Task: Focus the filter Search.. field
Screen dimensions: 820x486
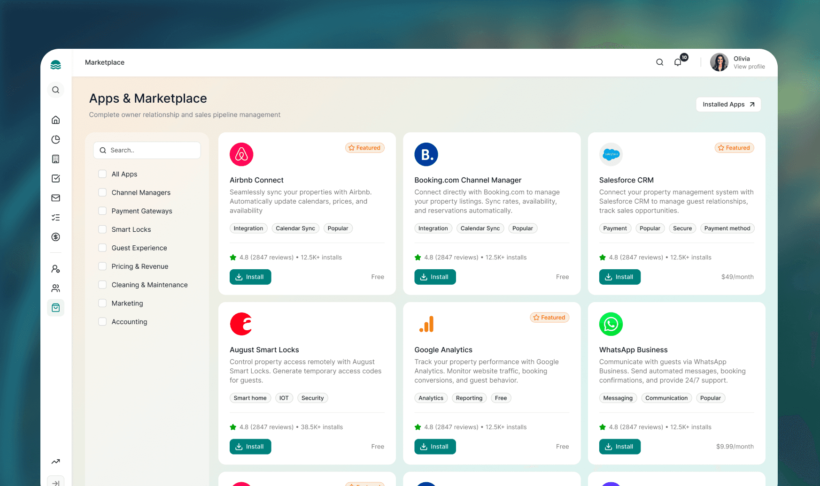Action: coord(147,150)
